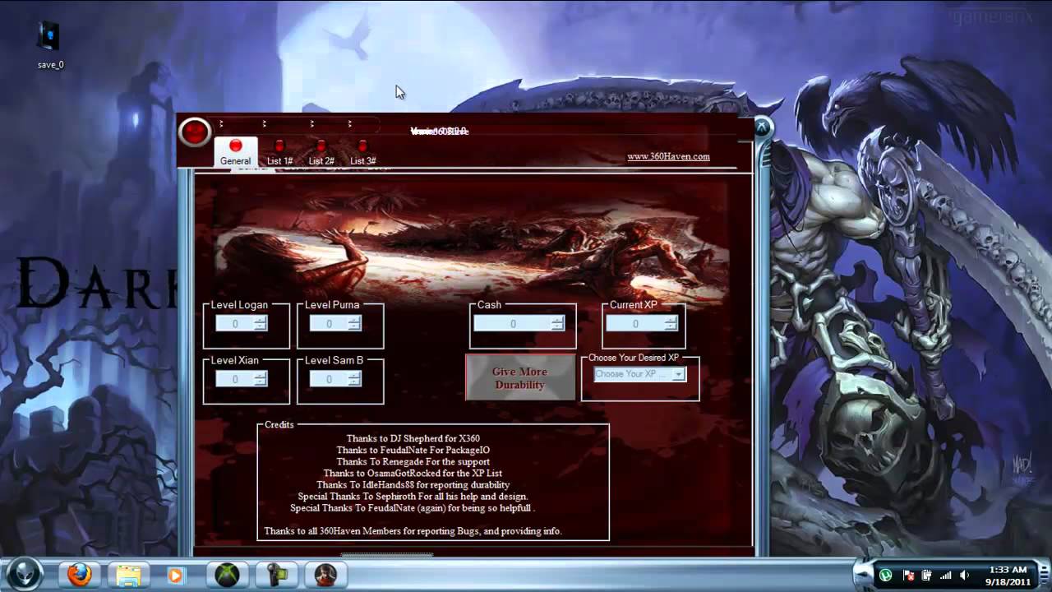Image resolution: width=1052 pixels, height=592 pixels.
Task: Click into the Cash amount field
Action: (x=513, y=324)
